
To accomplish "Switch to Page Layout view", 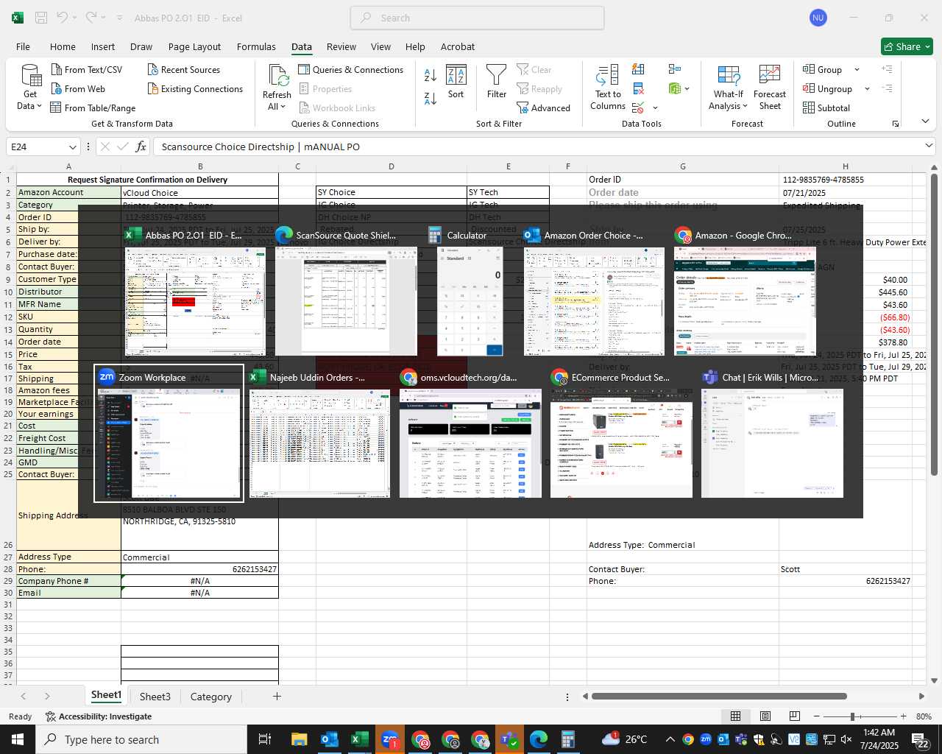I will (765, 716).
